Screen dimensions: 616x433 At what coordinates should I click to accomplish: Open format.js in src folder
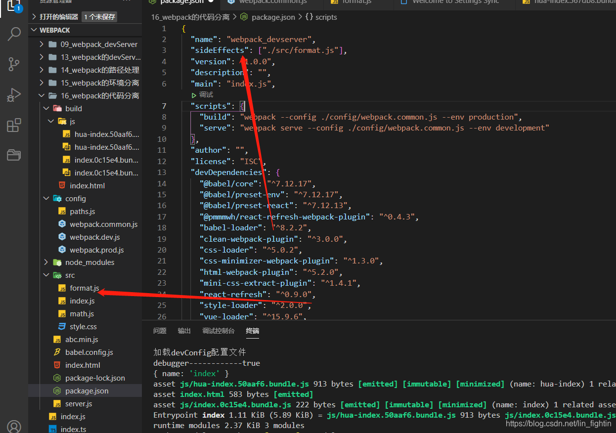(85, 288)
